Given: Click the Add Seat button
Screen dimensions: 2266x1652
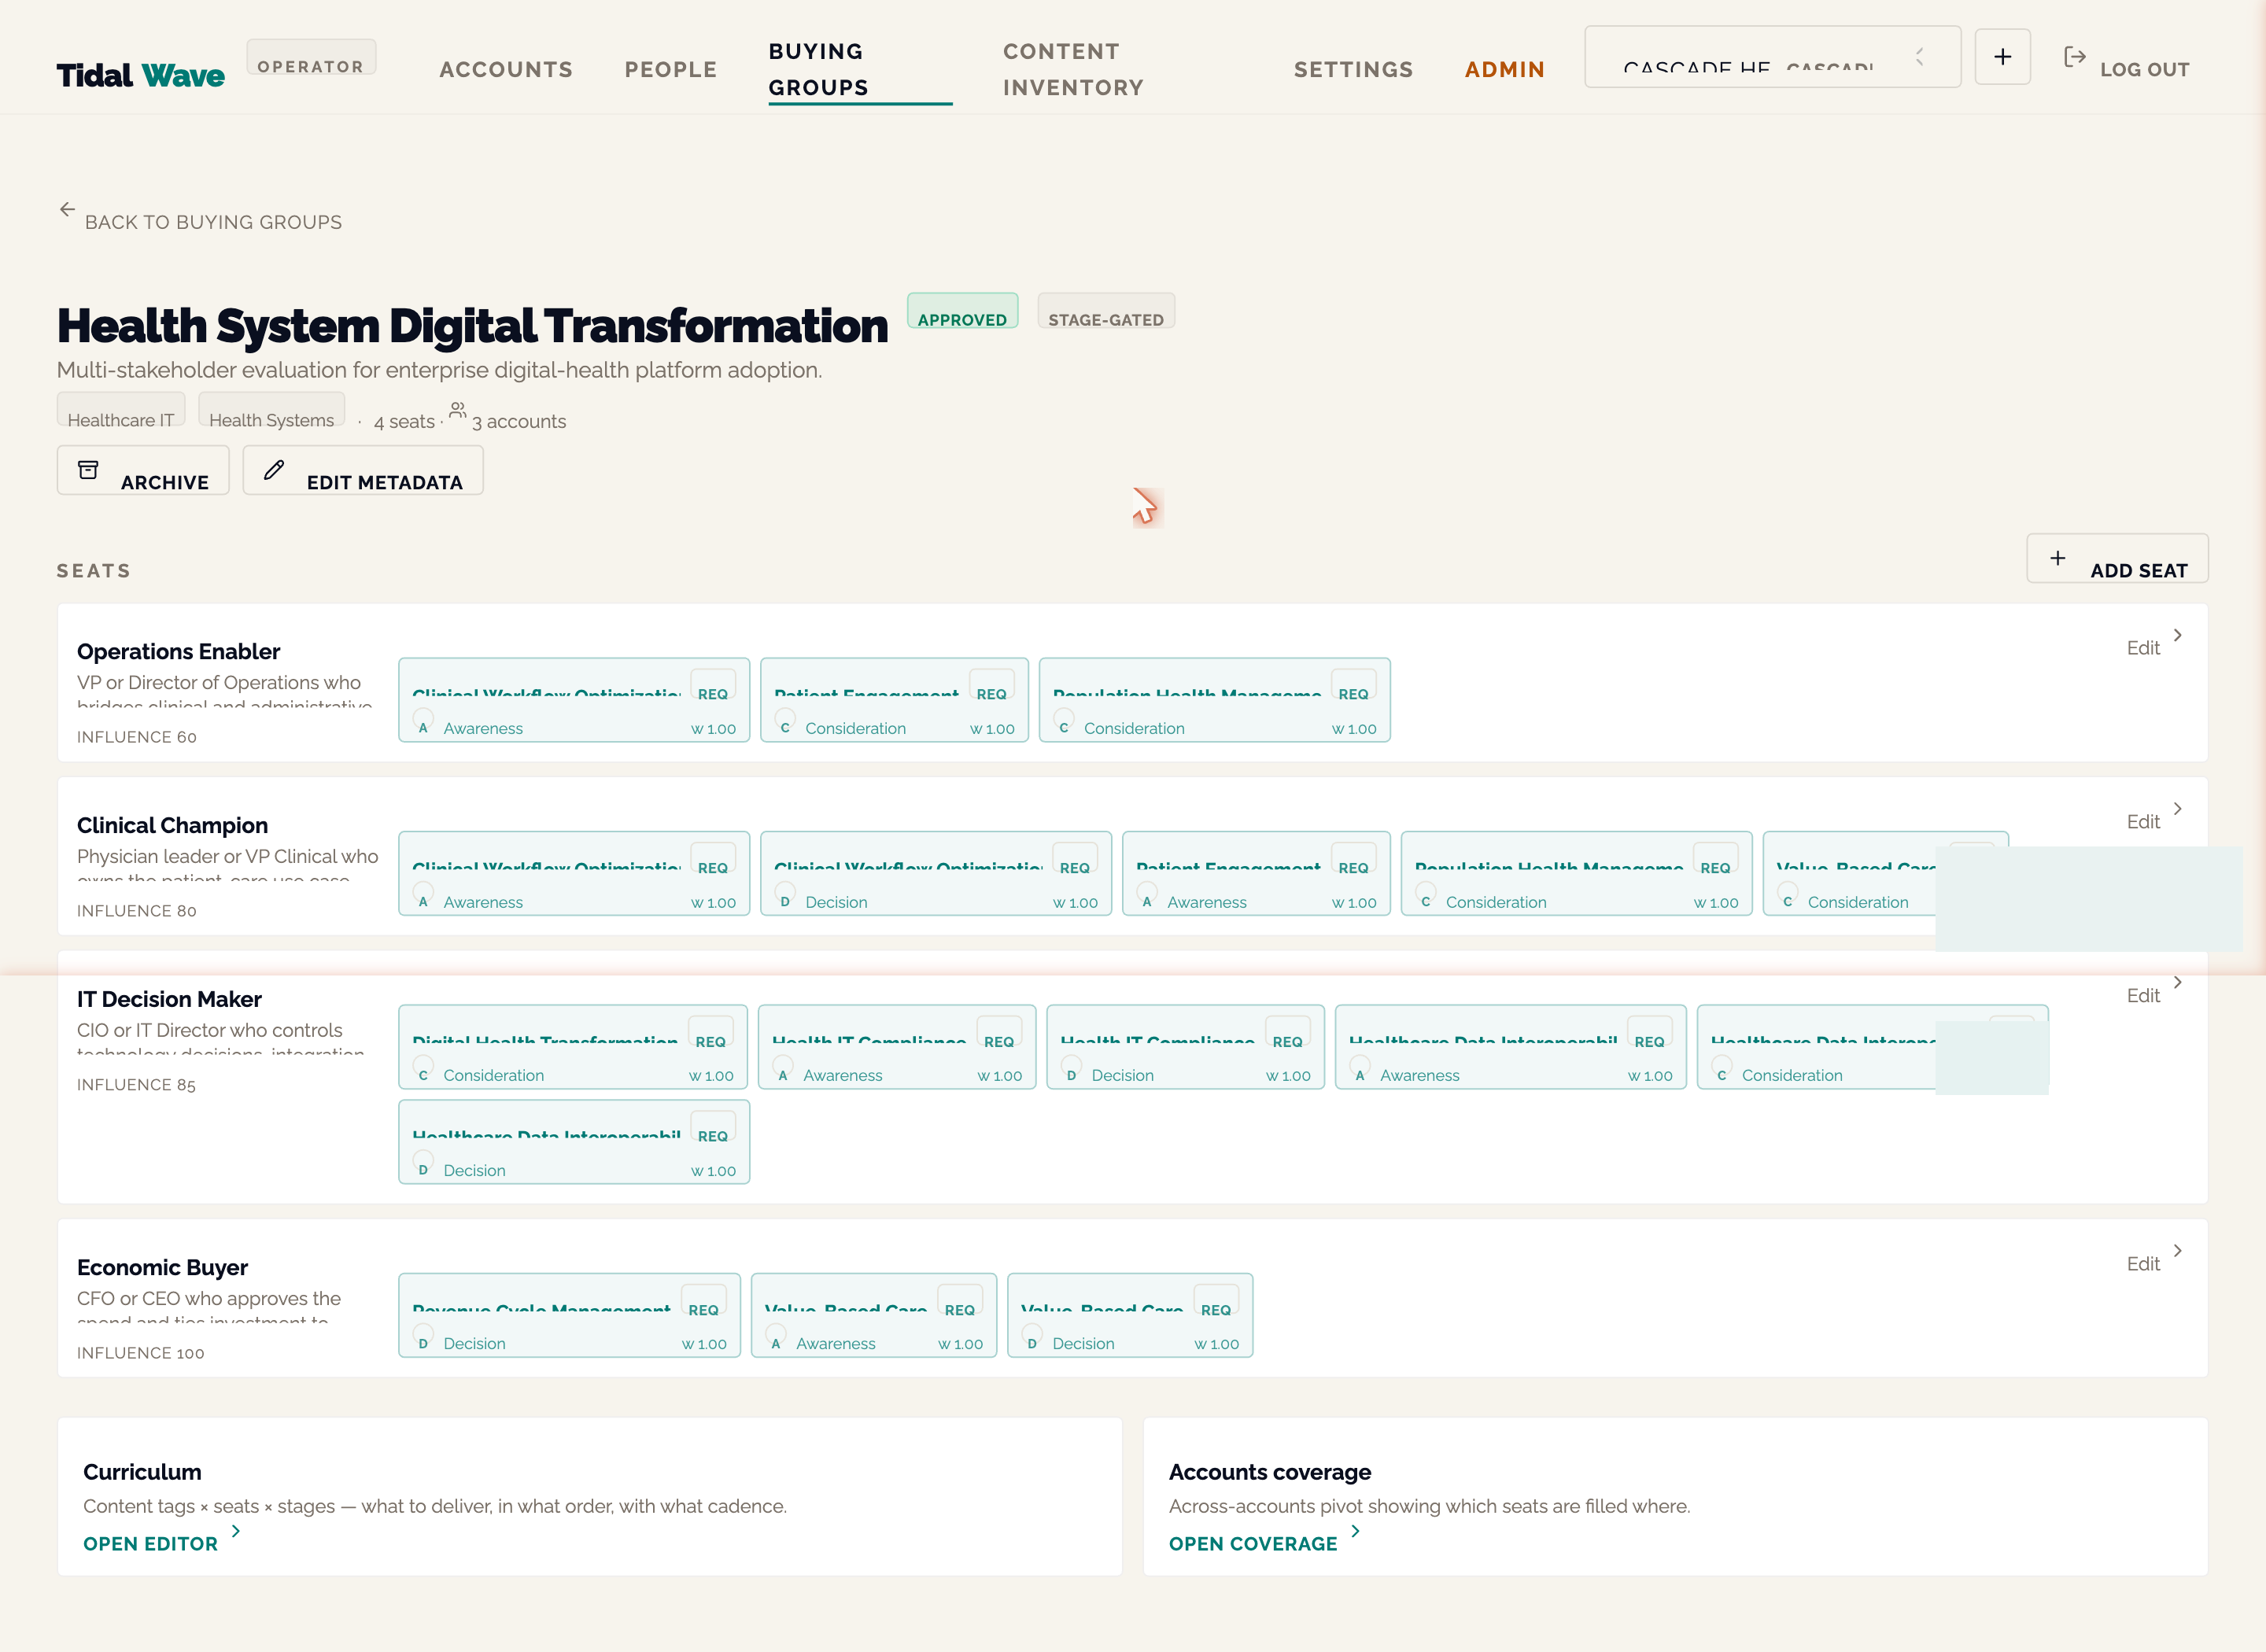Looking at the screenshot, I should 2117,558.
